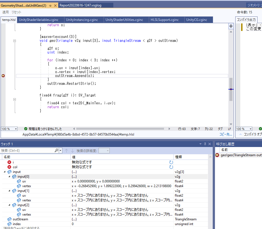Select the コンパイラ出力 (Compiler output) tab
The image size is (262, 229).
click(246, 20)
